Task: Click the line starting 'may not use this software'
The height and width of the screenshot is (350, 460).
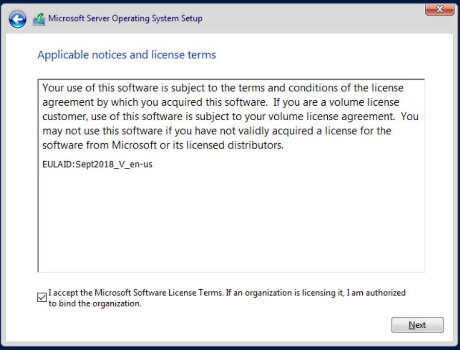Action: (217, 131)
